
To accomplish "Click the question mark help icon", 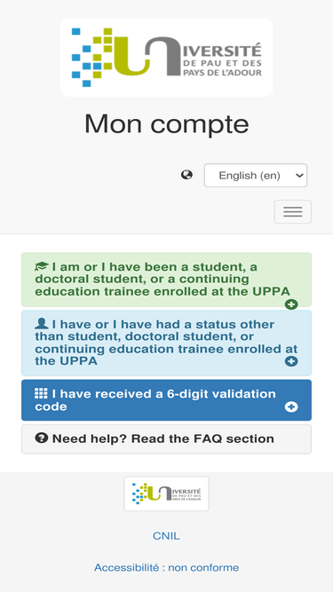I will click(x=42, y=438).
